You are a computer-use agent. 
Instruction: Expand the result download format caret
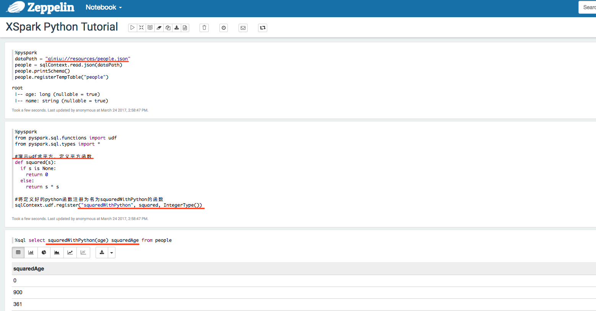(x=112, y=253)
